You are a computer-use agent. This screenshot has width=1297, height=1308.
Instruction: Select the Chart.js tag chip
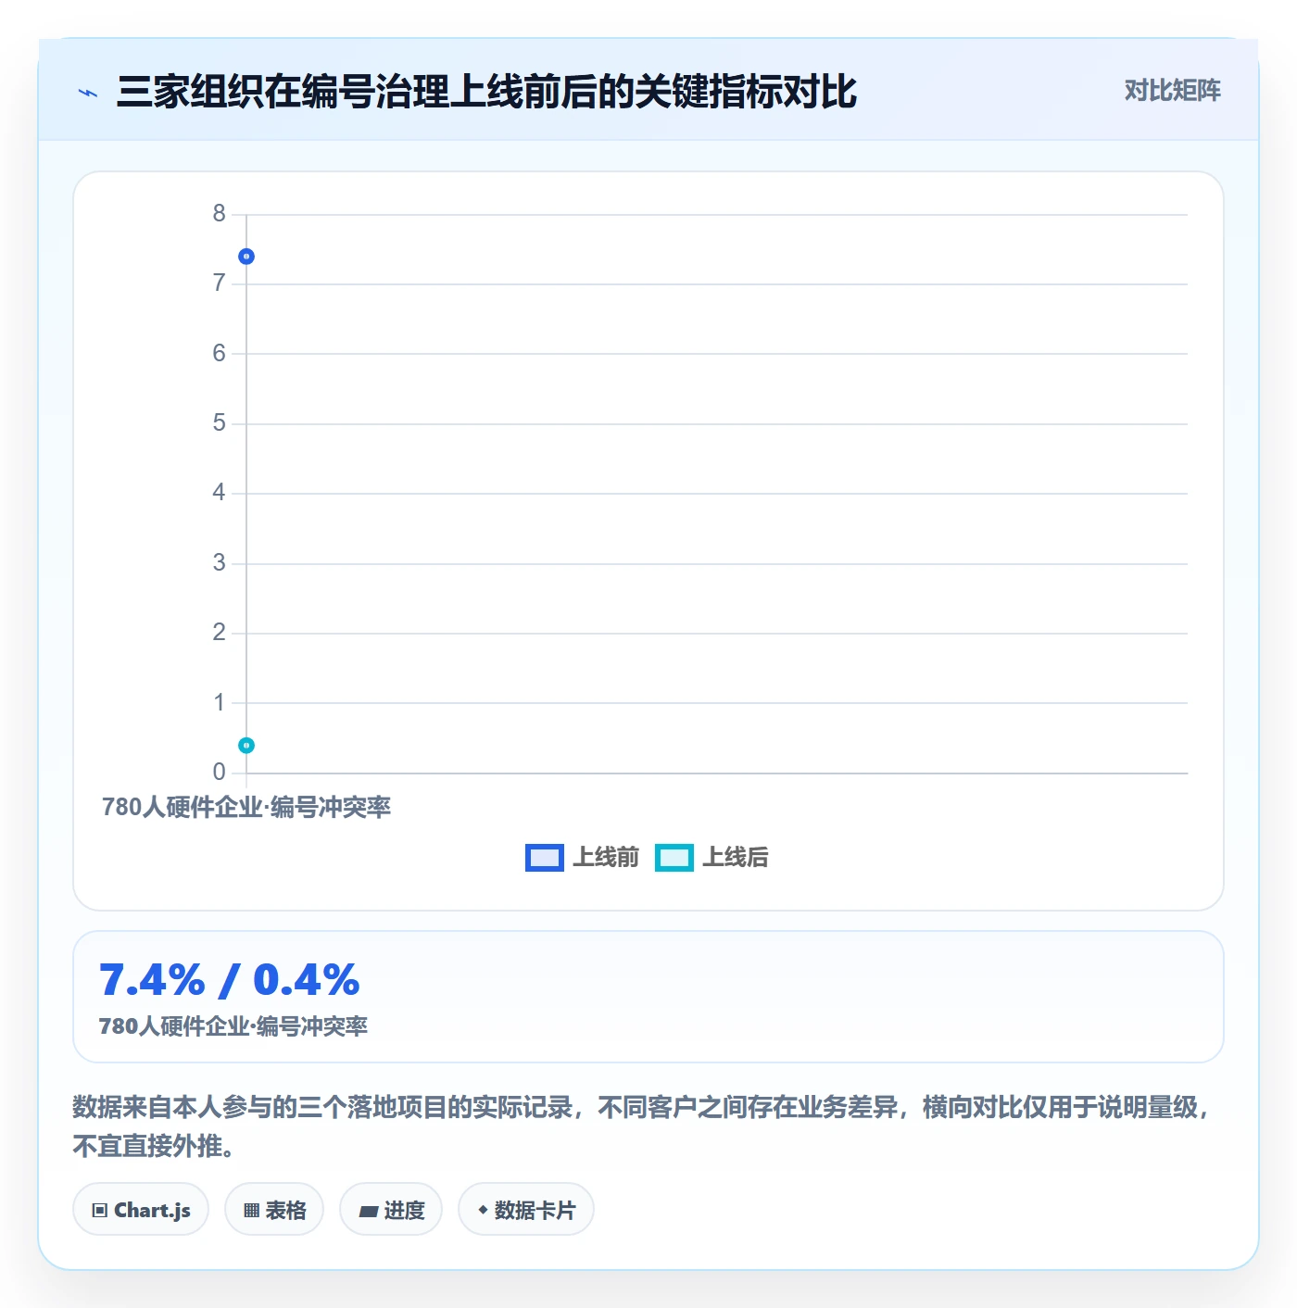141,1210
